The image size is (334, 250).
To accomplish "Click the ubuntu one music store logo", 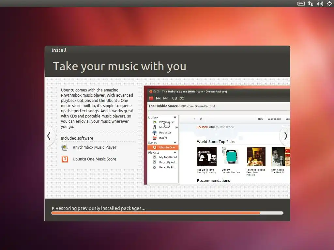I will tap(215, 127).
